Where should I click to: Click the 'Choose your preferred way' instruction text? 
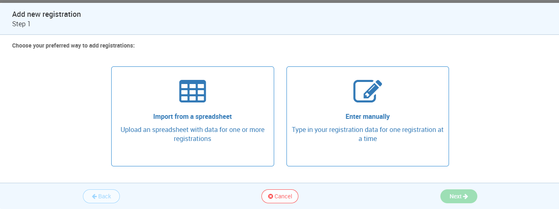pyautogui.click(x=73, y=45)
